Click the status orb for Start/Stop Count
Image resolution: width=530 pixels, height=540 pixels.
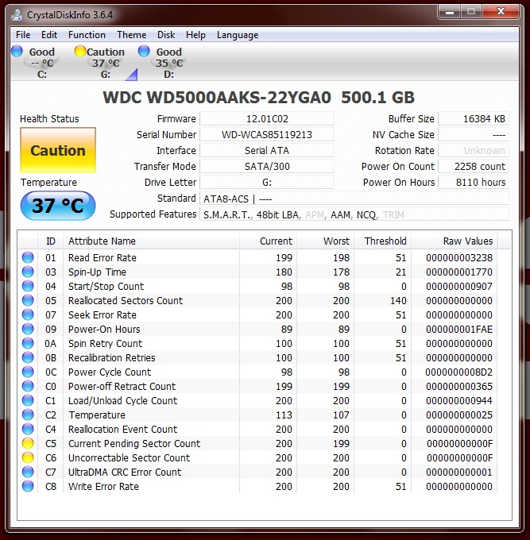tap(28, 286)
